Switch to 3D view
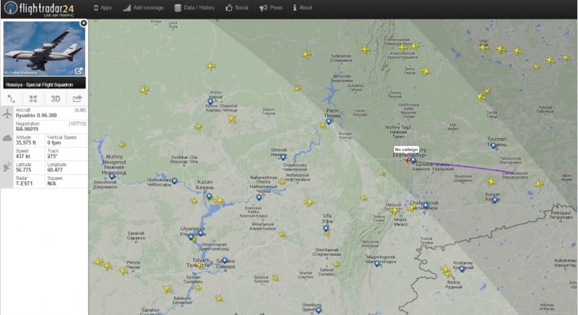The image size is (578, 315). pos(56,99)
